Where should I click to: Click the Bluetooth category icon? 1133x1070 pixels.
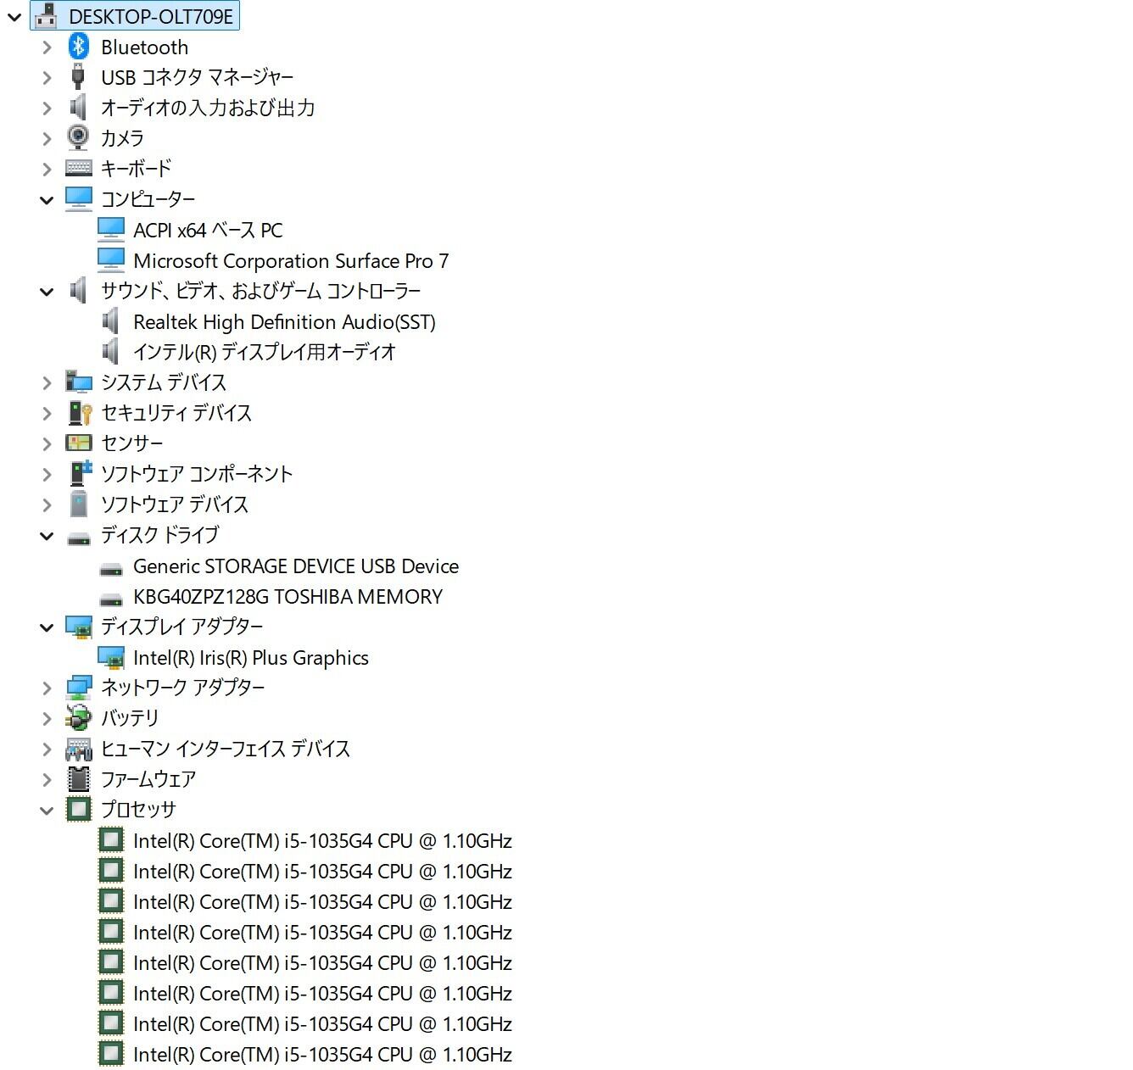79,47
